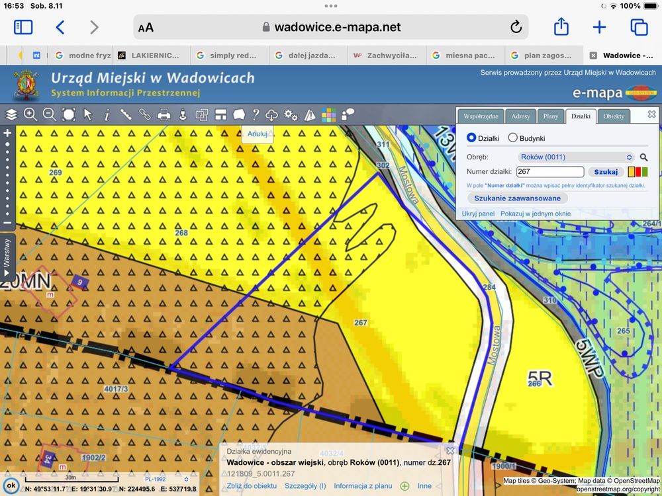The image size is (662, 496).
Task: Open the PL-1992 coordinate system dropdown
Action: 165,479
